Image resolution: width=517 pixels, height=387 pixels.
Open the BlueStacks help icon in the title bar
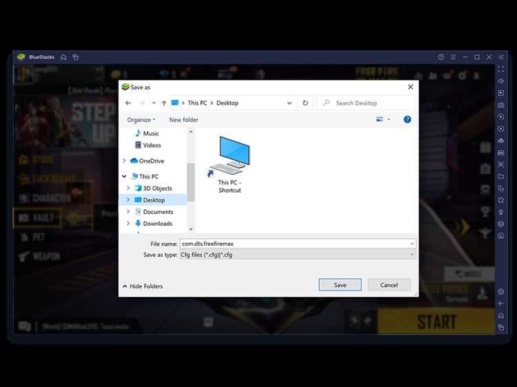[x=441, y=57]
